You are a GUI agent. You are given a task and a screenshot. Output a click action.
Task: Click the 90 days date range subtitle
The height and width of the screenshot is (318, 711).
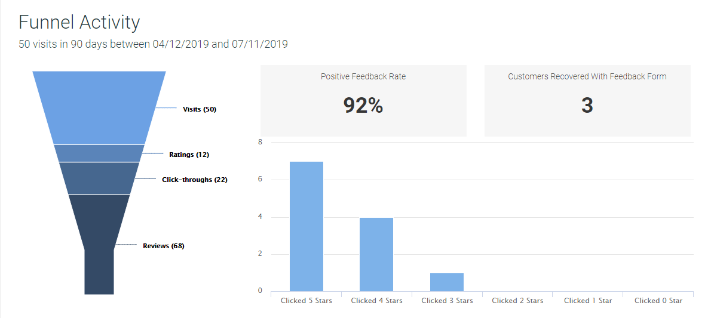pyautogui.click(x=154, y=44)
